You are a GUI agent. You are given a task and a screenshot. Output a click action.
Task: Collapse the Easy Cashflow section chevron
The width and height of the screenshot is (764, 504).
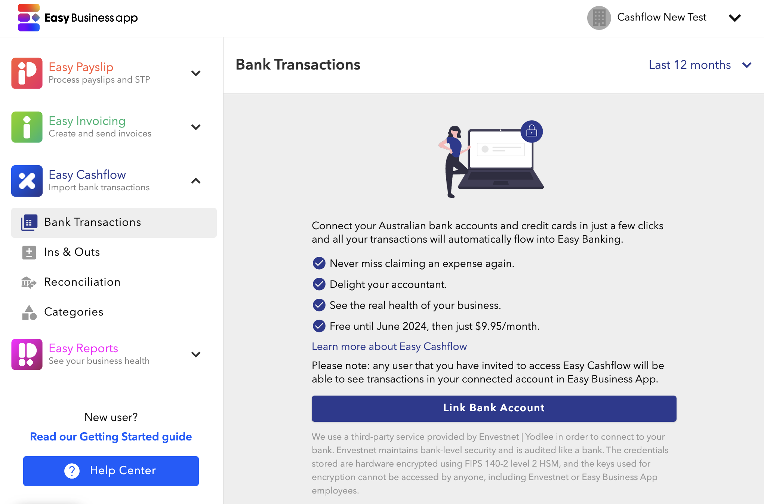196,181
